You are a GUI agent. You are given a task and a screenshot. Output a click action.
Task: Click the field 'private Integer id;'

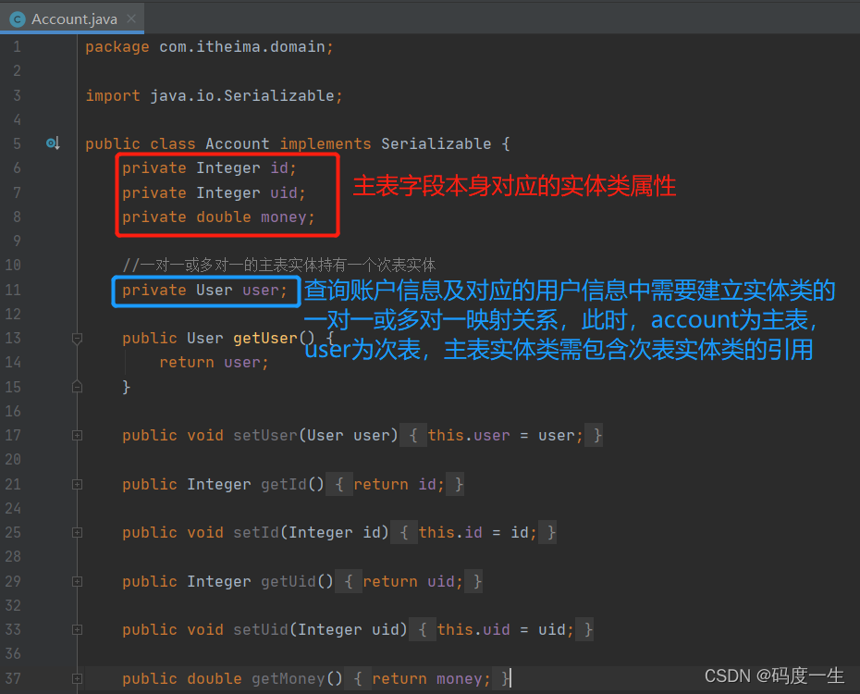click(x=209, y=167)
